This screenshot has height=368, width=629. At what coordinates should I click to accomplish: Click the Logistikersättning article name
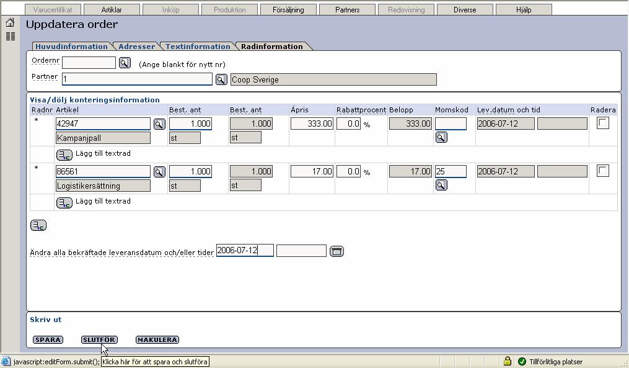coord(103,186)
